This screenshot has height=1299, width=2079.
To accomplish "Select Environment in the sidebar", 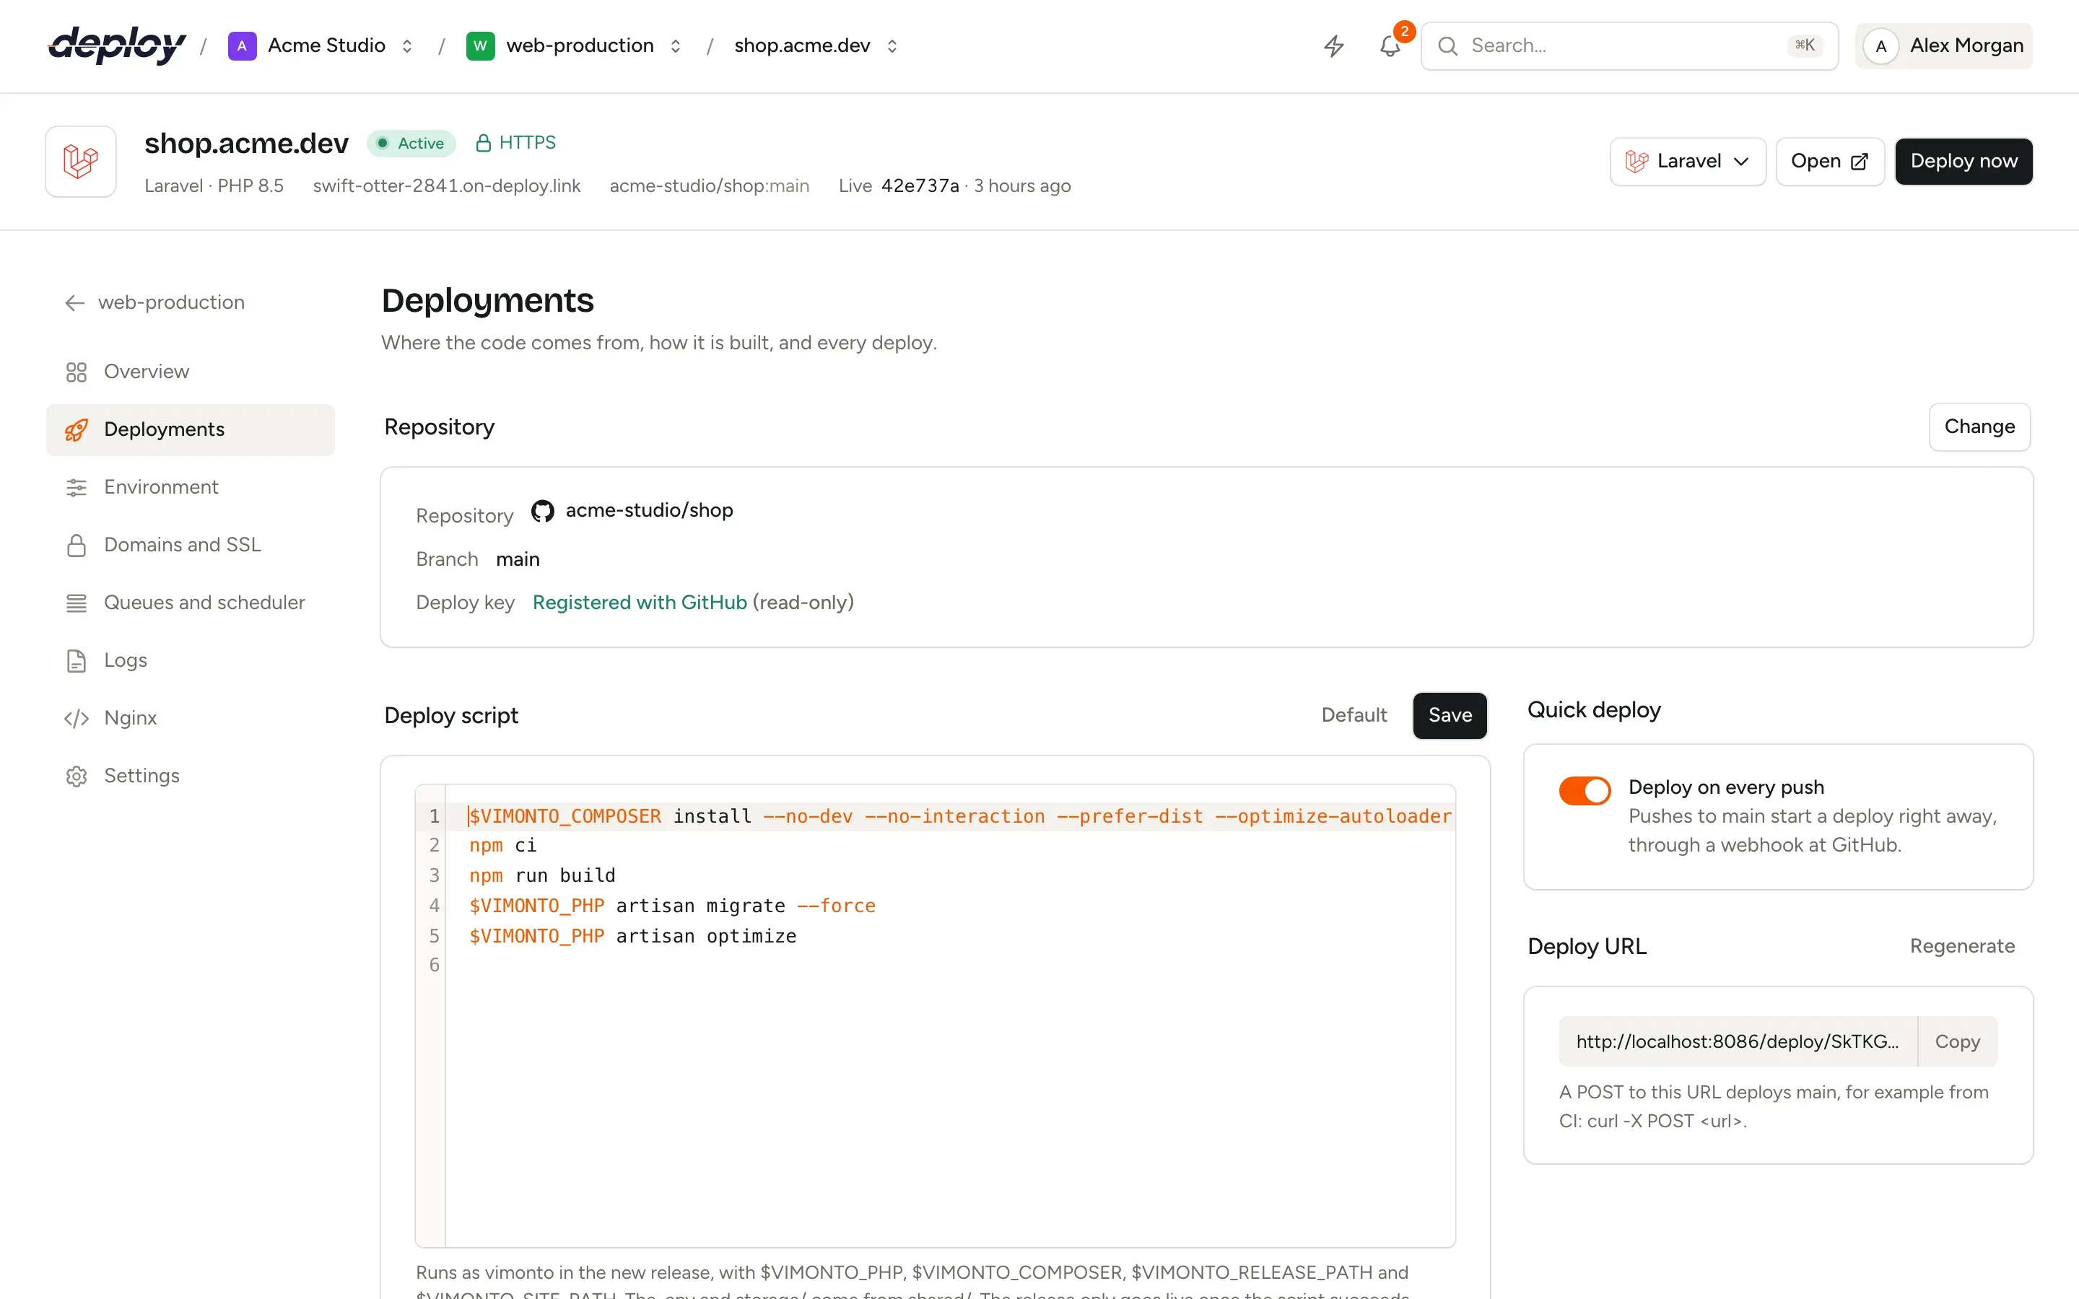I will 190,487.
